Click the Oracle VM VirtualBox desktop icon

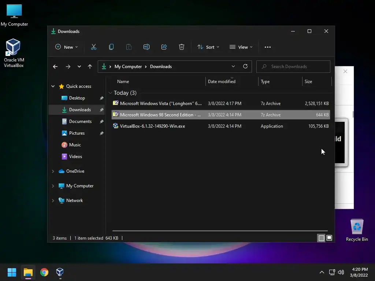(x=14, y=53)
